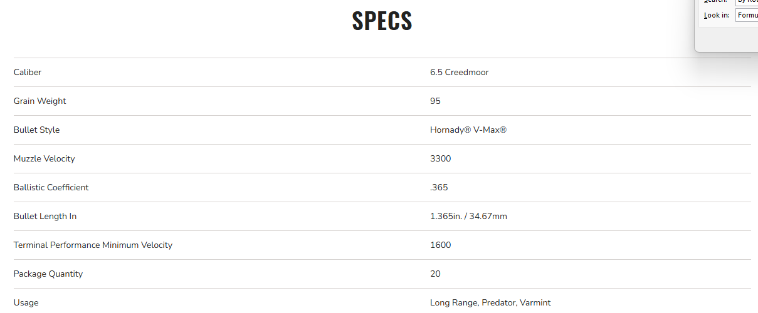Click the Hornady V-Max value text
Image resolution: width=758 pixels, height=313 pixels.
(x=468, y=130)
